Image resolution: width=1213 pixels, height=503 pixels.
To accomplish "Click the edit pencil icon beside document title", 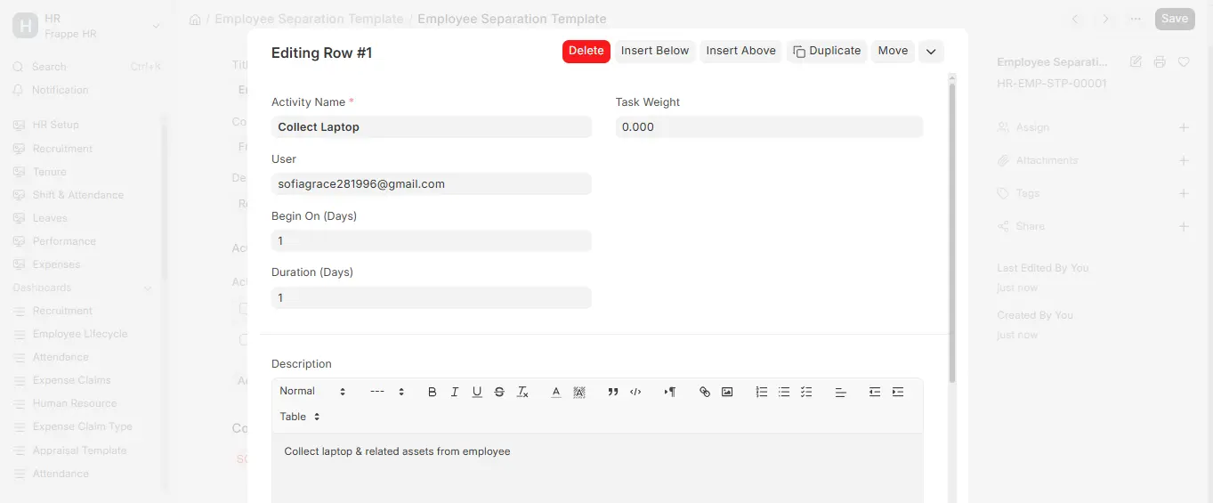I will click(x=1136, y=62).
